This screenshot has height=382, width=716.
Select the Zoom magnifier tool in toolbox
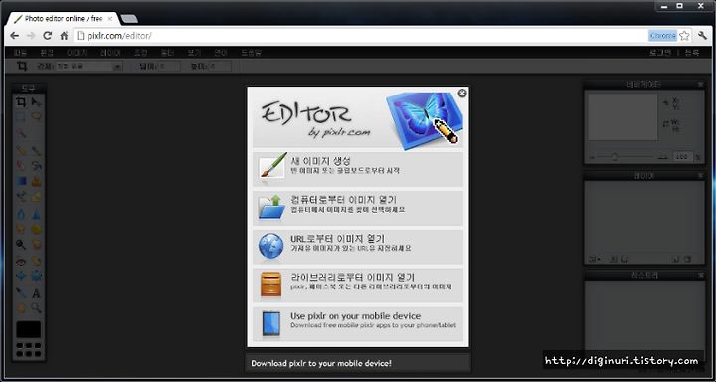point(37,308)
